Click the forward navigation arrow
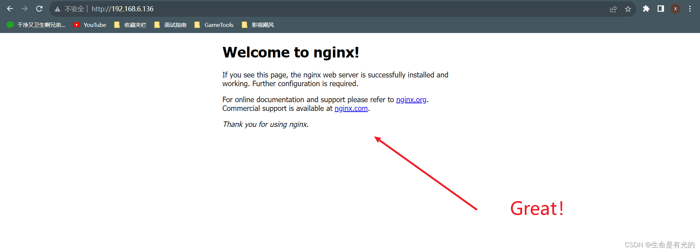 (24, 9)
